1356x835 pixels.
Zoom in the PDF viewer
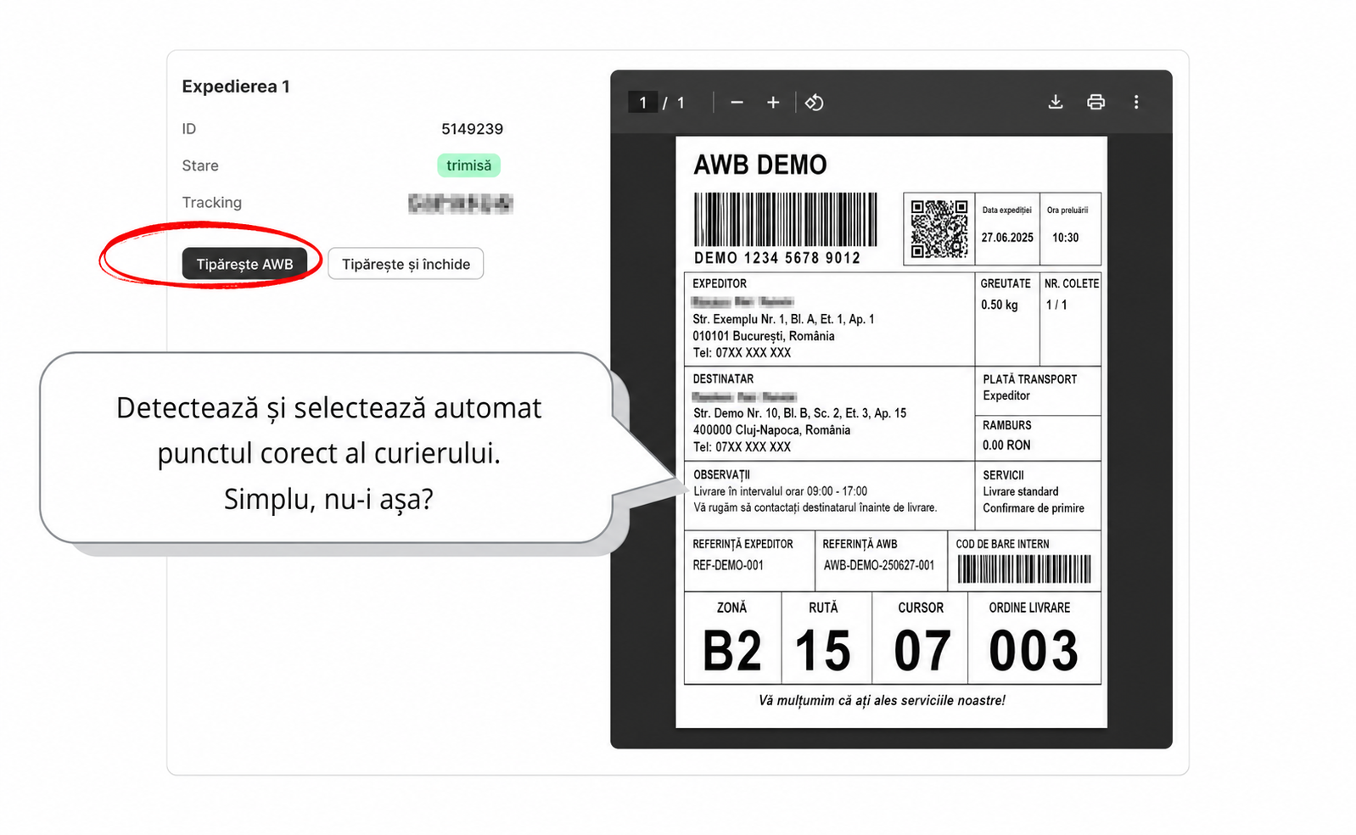773,103
